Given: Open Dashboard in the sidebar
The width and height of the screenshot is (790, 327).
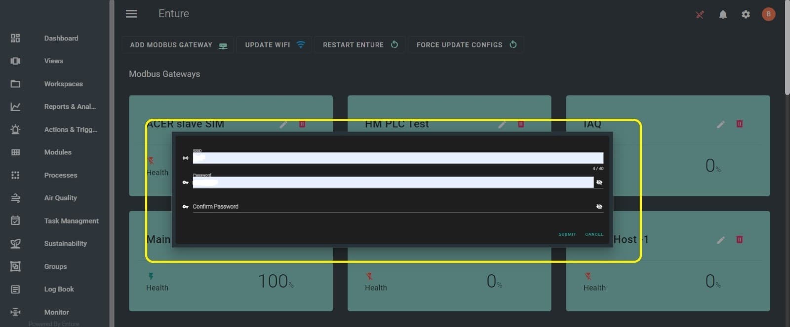Looking at the screenshot, I should pos(61,38).
